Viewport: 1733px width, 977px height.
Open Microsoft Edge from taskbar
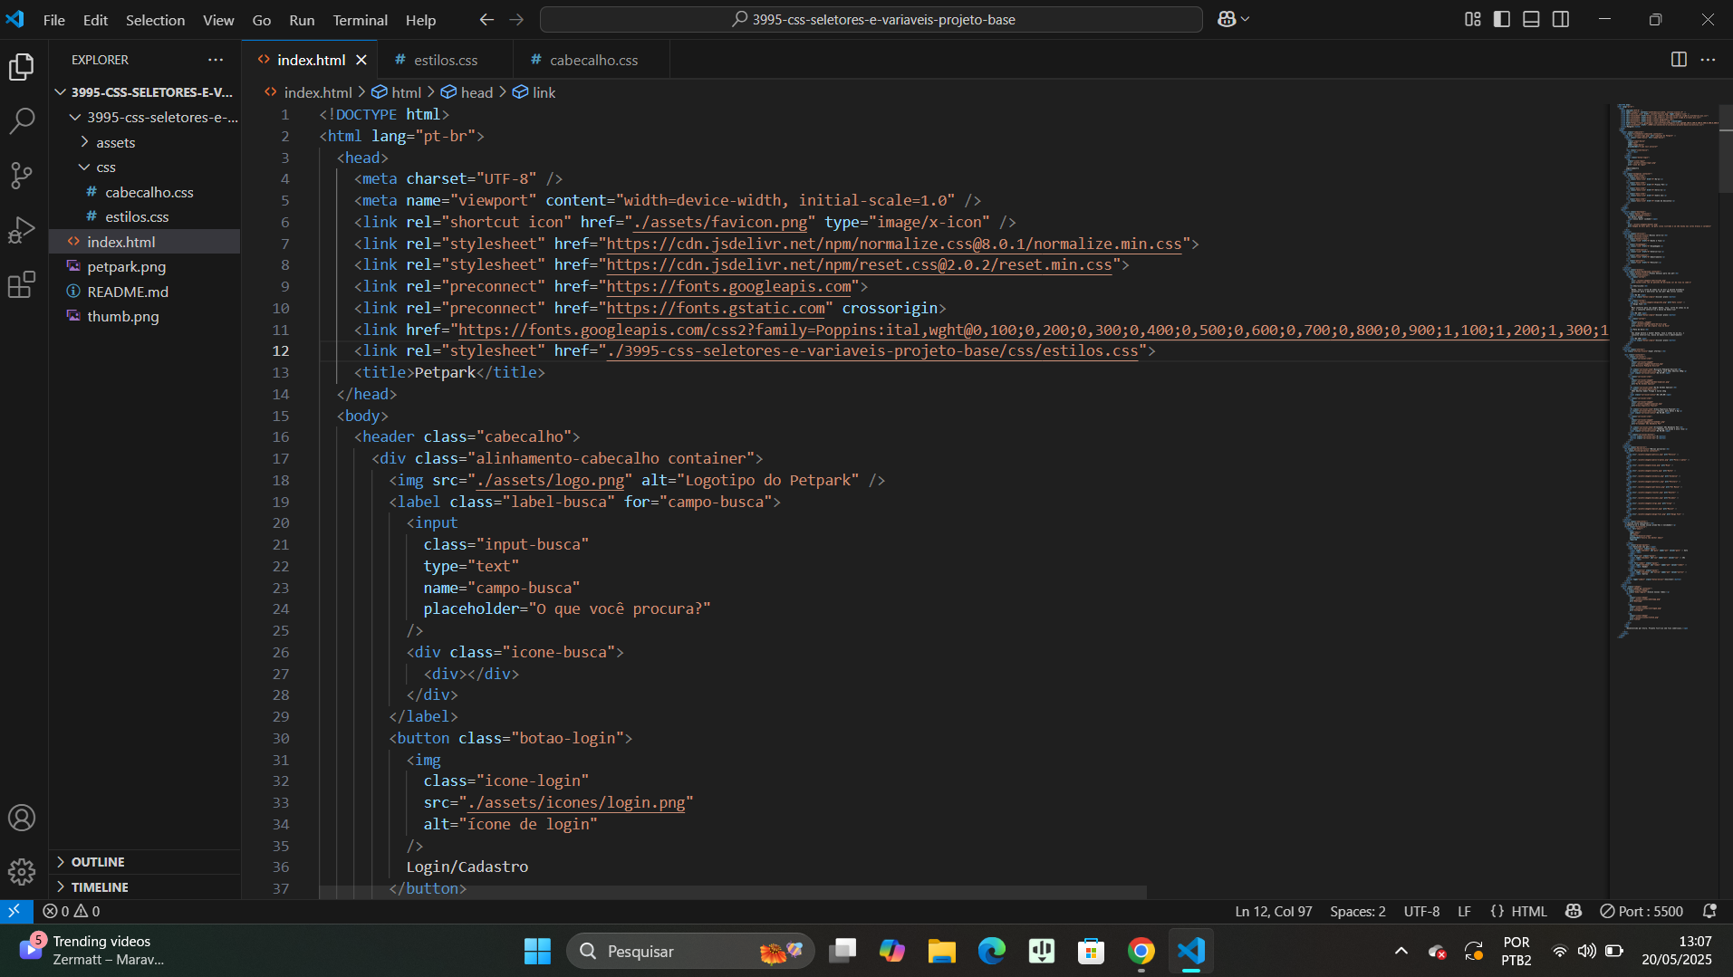(x=992, y=951)
